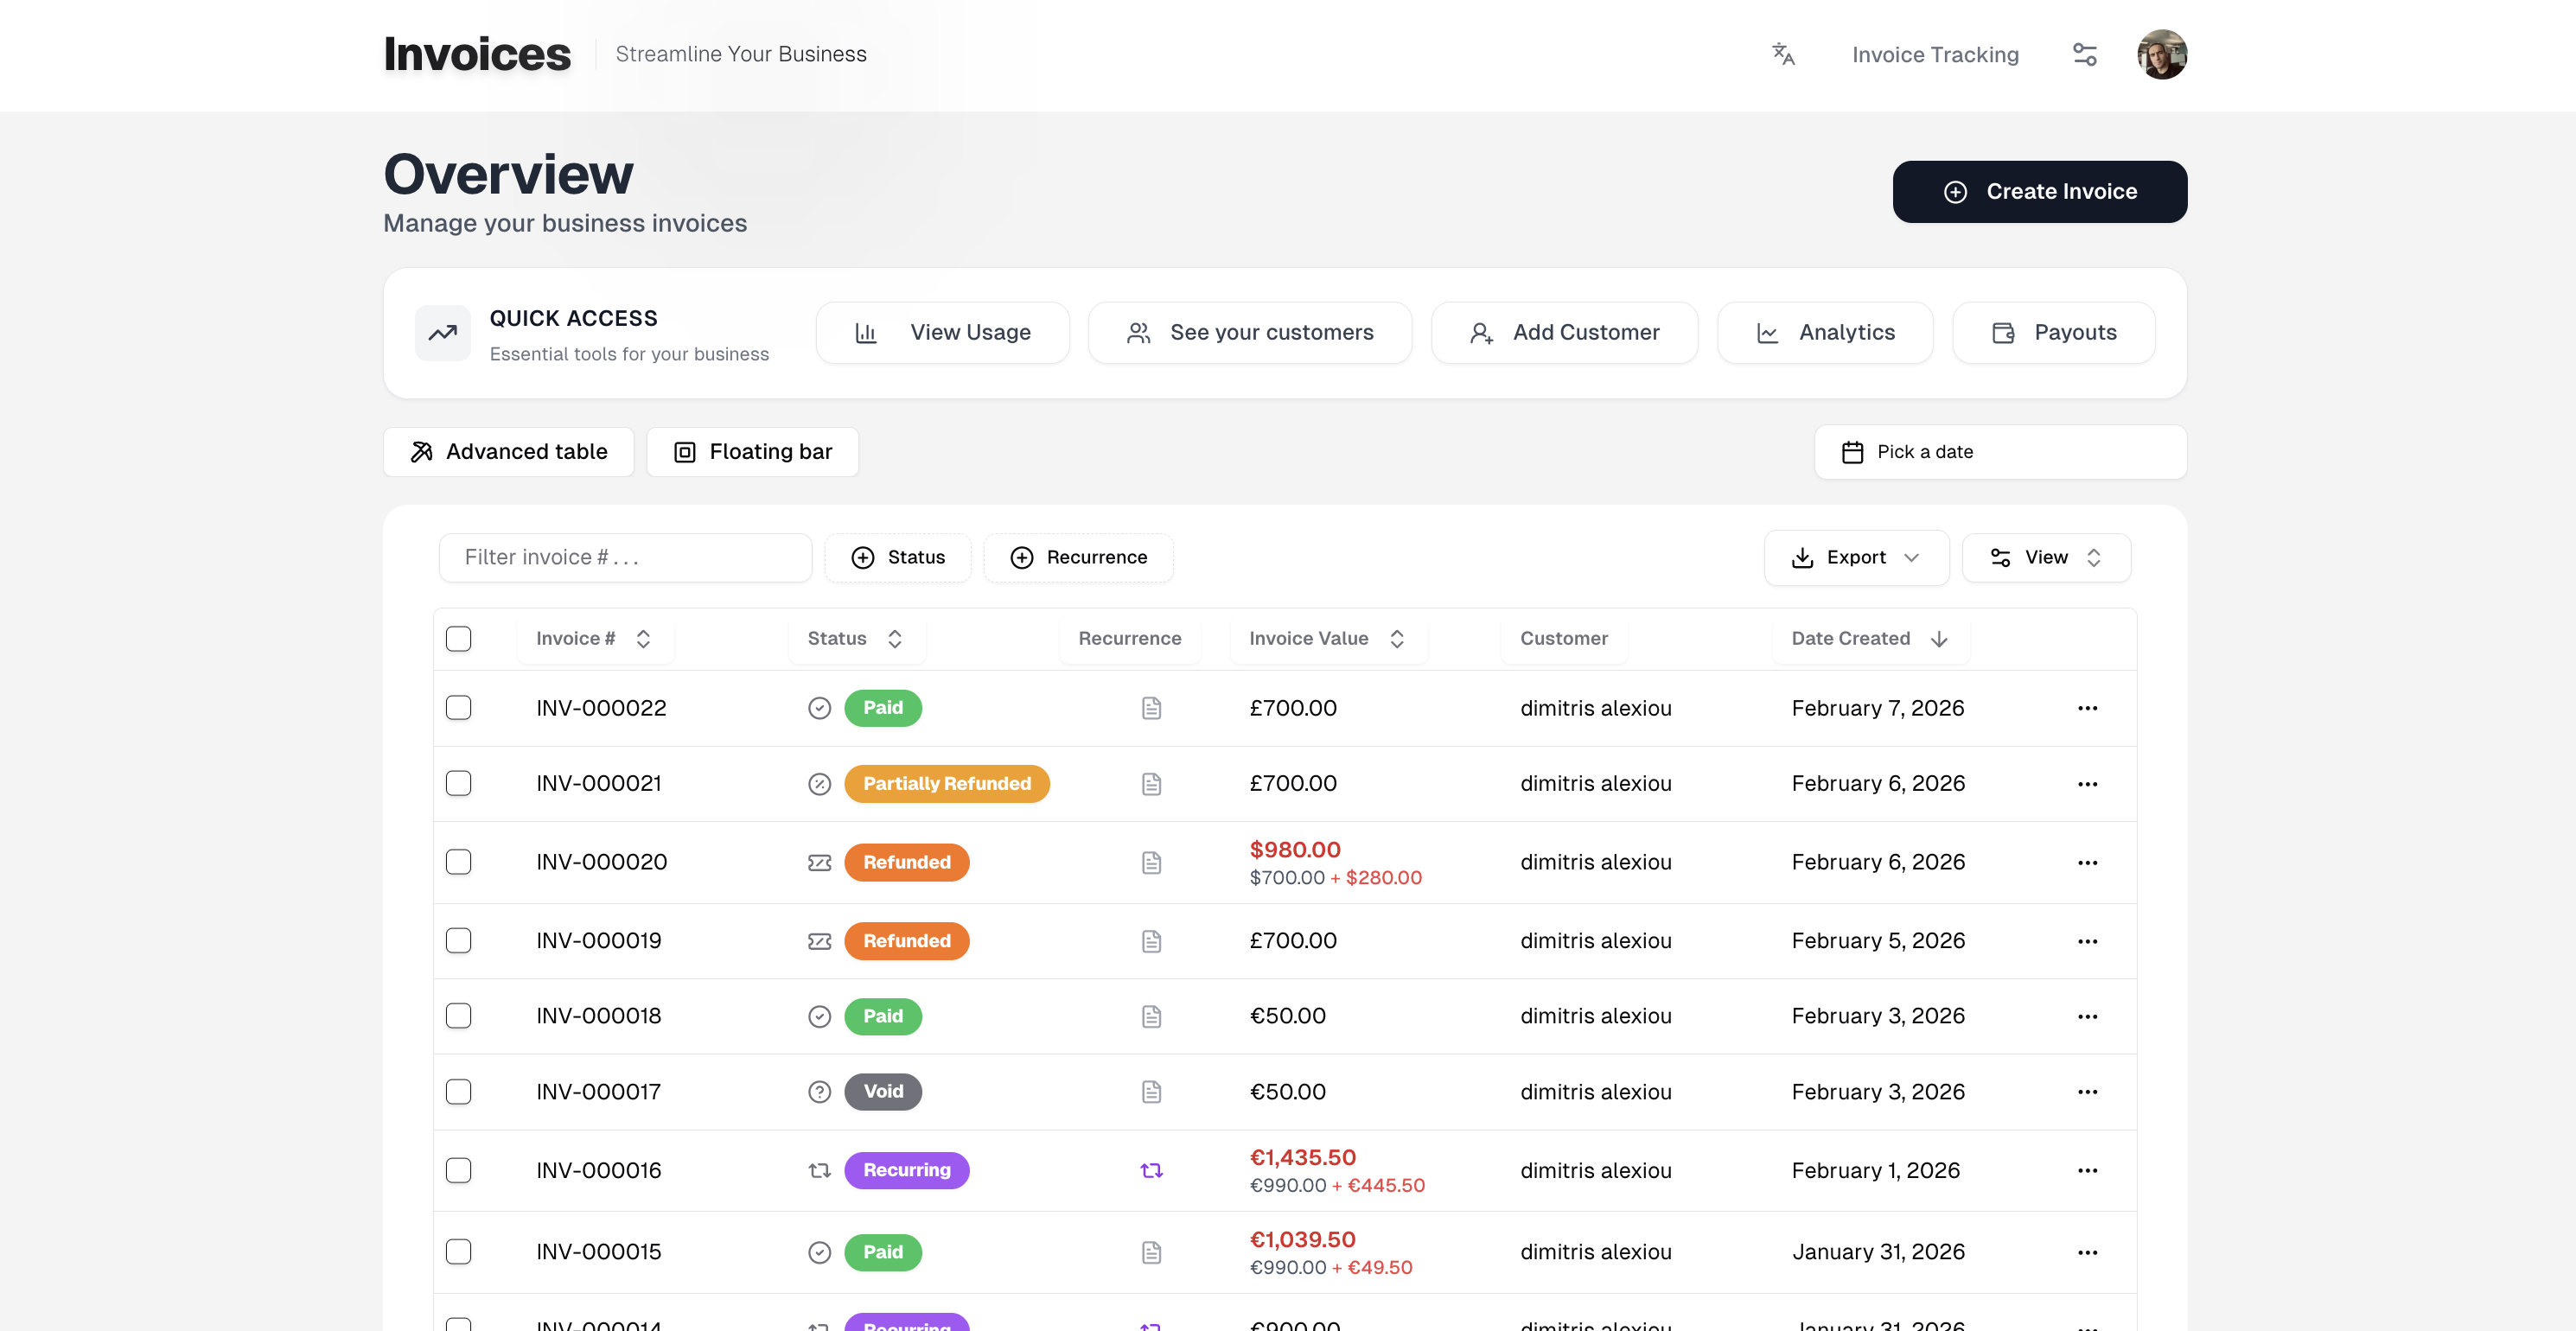Click inside the Filter invoice number field
Image resolution: width=2576 pixels, height=1331 pixels.
[x=624, y=557]
